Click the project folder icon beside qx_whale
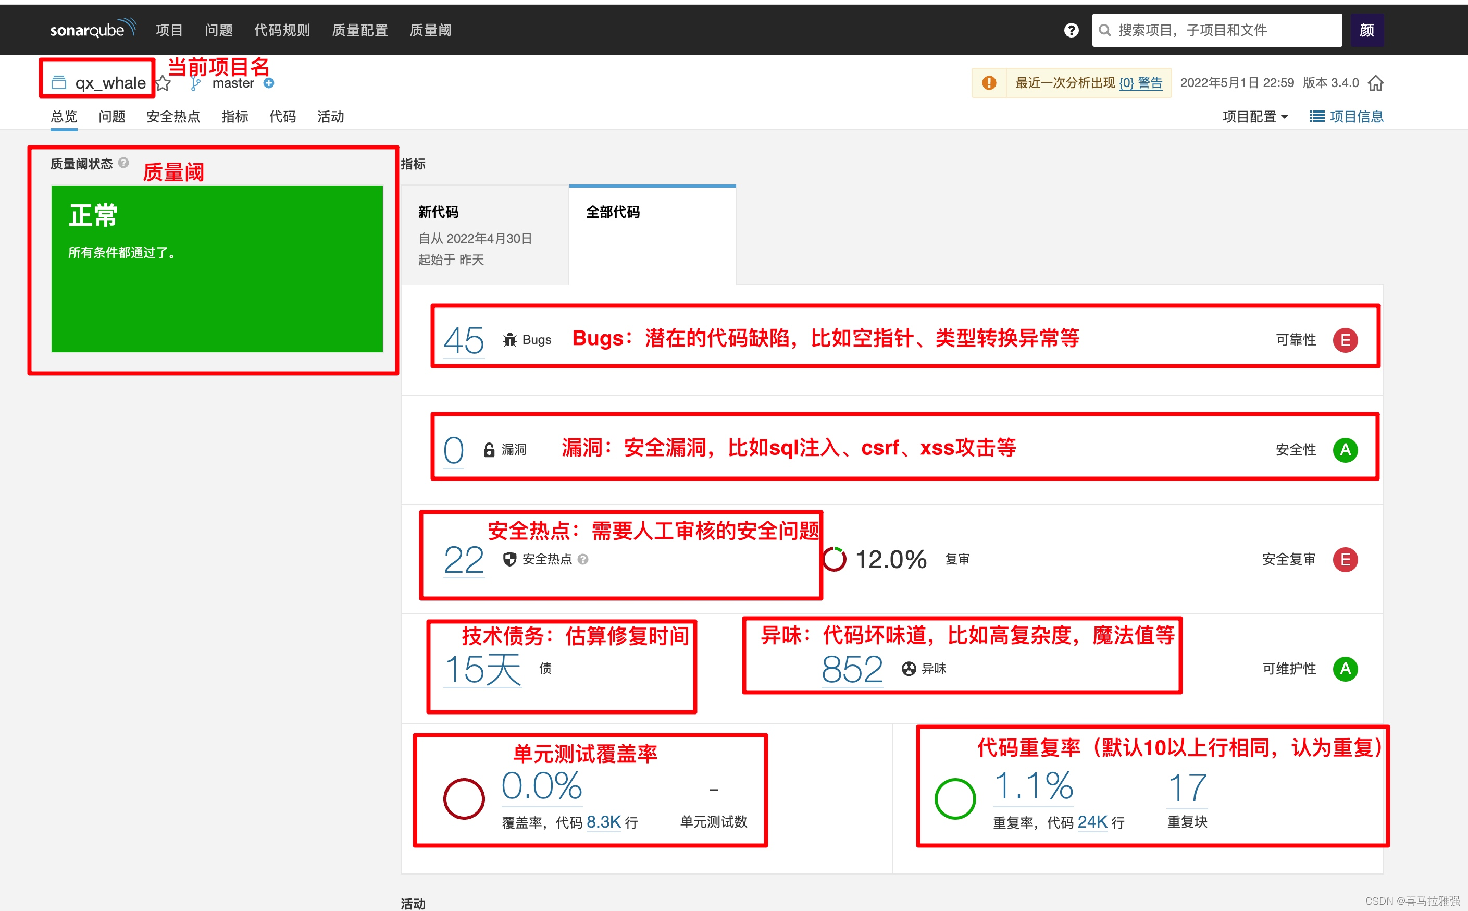The image size is (1468, 911). coord(59,82)
